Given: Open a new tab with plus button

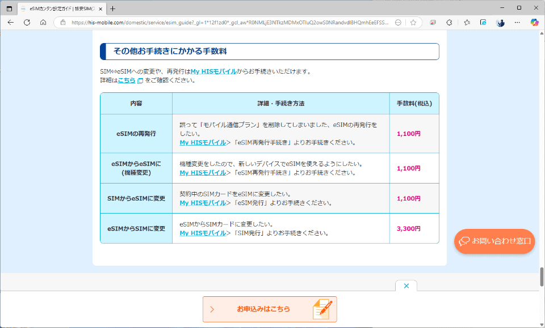Looking at the screenshot, I should pos(112,8).
